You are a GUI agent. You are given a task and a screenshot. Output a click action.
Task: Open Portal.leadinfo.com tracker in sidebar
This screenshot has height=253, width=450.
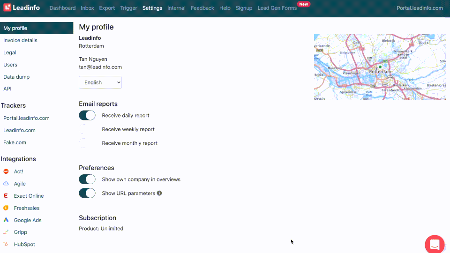(26, 118)
